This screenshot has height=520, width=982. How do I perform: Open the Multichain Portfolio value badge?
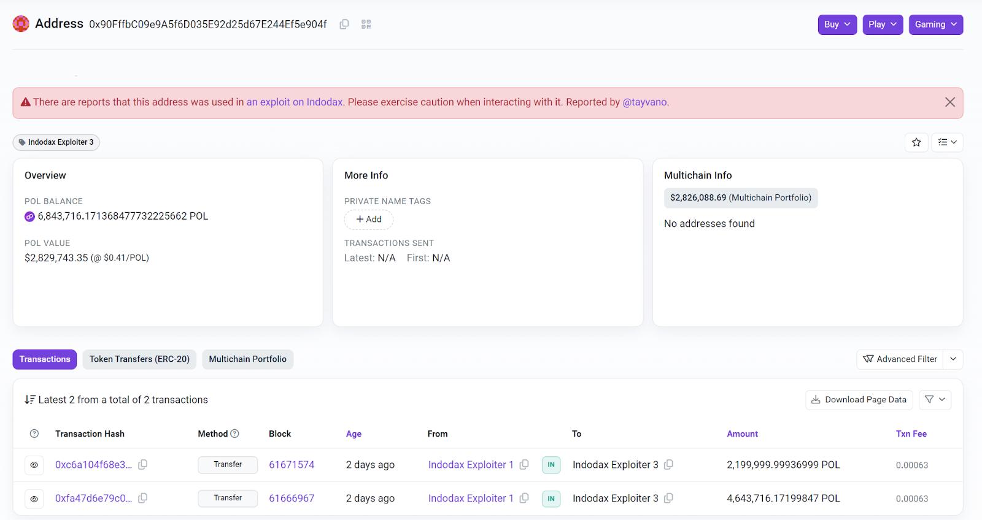pyautogui.click(x=741, y=198)
